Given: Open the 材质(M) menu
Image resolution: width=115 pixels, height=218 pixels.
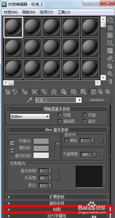Looking at the screenshot, I should 11,12.
